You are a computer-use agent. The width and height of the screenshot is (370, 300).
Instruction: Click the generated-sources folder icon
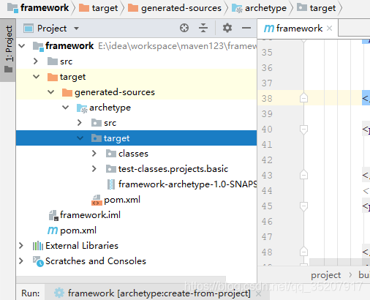click(x=67, y=92)
